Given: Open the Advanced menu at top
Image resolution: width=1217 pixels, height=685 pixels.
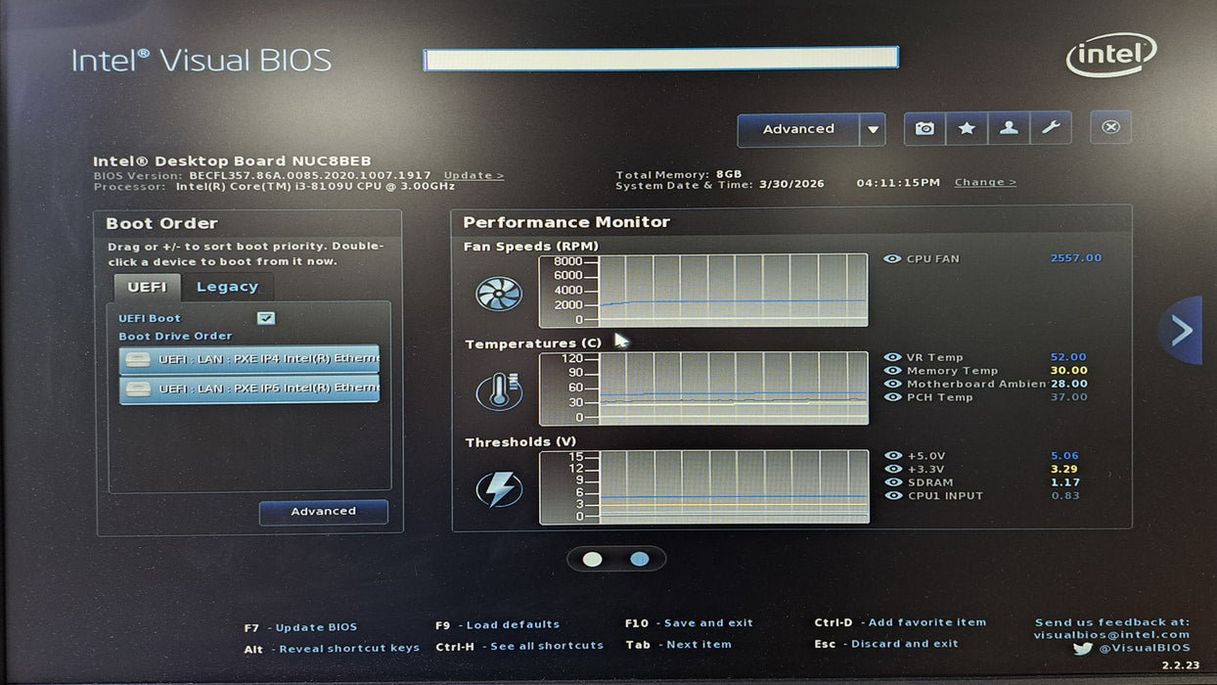Looking at the screenshot, I should pos(798,129).
